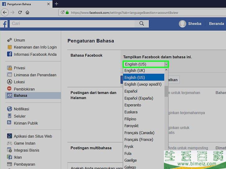Select Føroyskt from the language list
This screenshot has width=226, height=169.
pos(143,126)
